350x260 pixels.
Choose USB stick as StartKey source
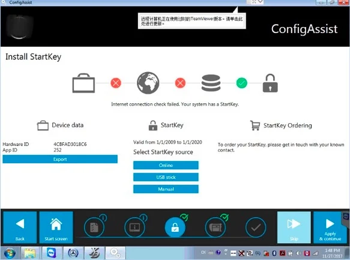[x=166, y=177]
